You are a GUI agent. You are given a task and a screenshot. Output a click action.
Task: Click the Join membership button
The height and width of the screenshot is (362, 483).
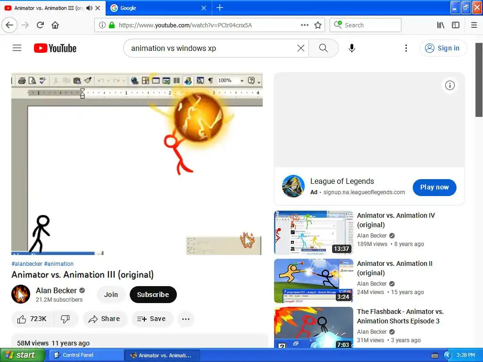[111, 295]
